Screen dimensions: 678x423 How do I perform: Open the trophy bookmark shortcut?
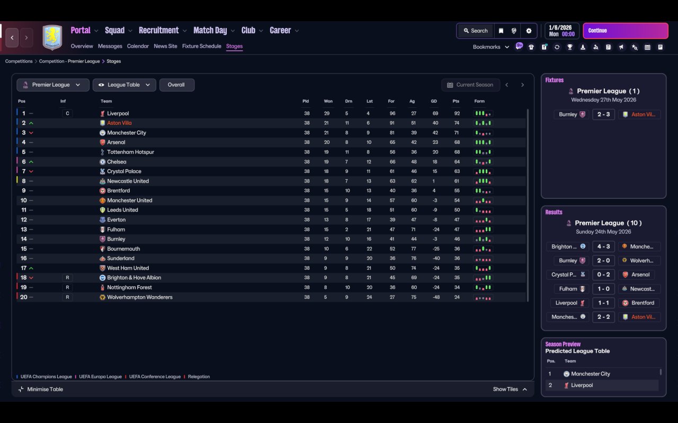[570, 47]
